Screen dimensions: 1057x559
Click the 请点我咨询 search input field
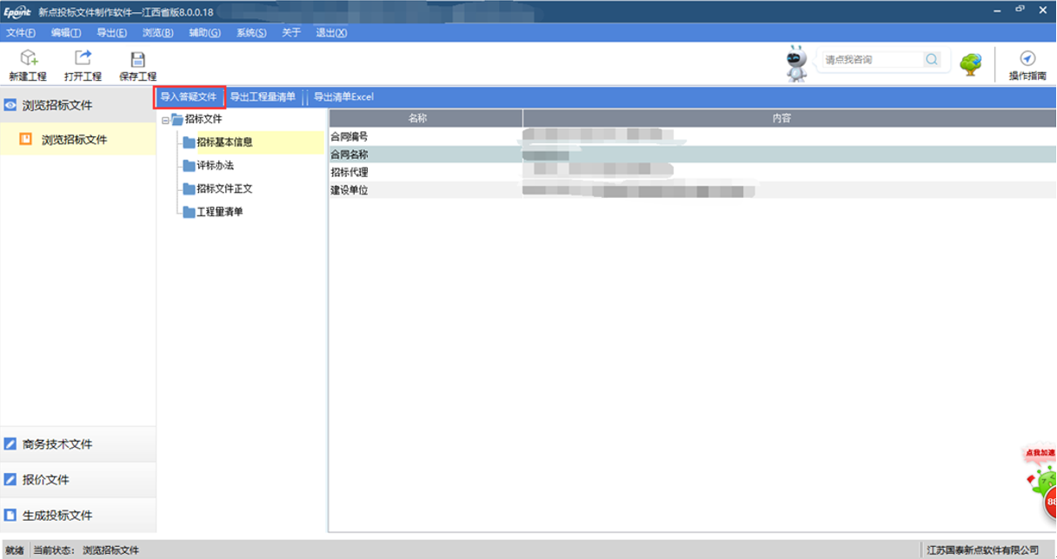pos(872,60)
